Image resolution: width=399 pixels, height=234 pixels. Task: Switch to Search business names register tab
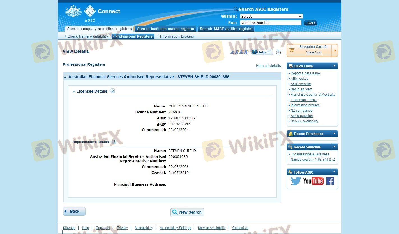point(166,29)
